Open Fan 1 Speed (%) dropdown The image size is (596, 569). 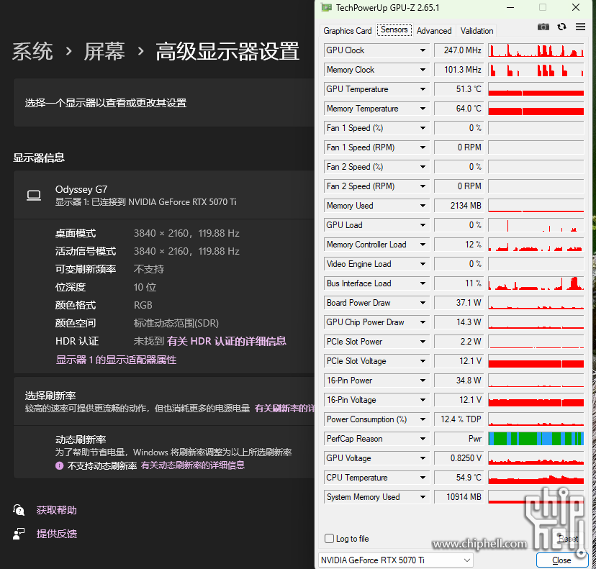click(423, 128)
